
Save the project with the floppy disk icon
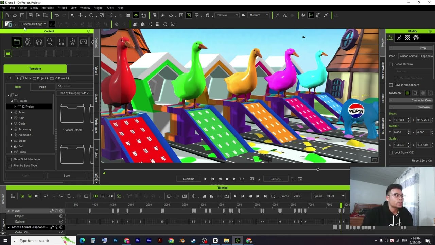(x=22, y=15)
